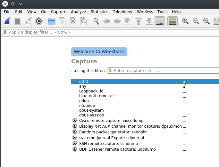Restart the current capture icon
Viewport: 219px width, 167px height.
point(28,21)
